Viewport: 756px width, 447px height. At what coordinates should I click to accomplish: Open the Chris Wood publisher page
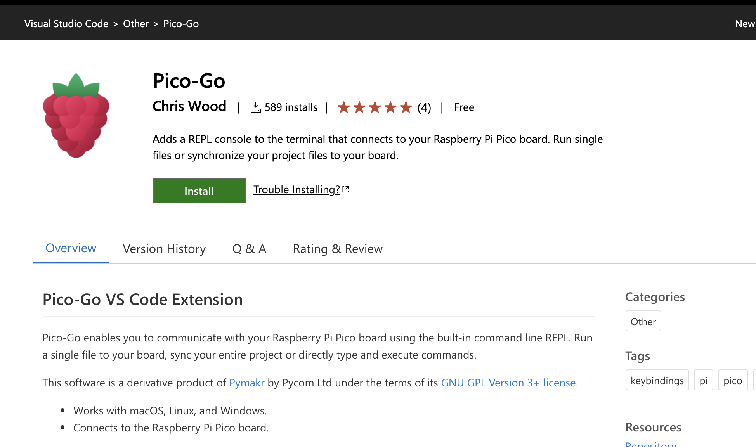(189, 106)
